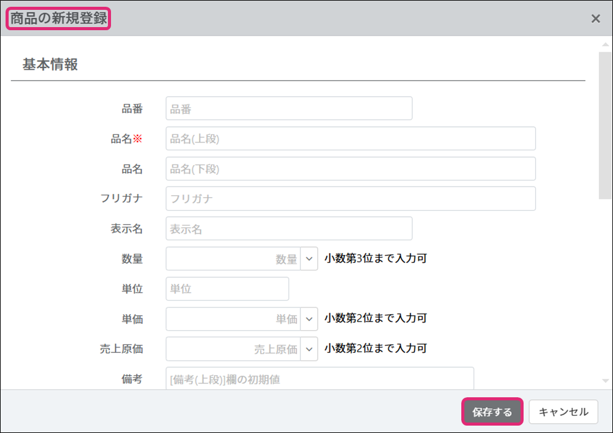Viewport: 613px width, 433px height.
Task: Open the 数量 dropdown arrow
Action: (x=309, y=259)
